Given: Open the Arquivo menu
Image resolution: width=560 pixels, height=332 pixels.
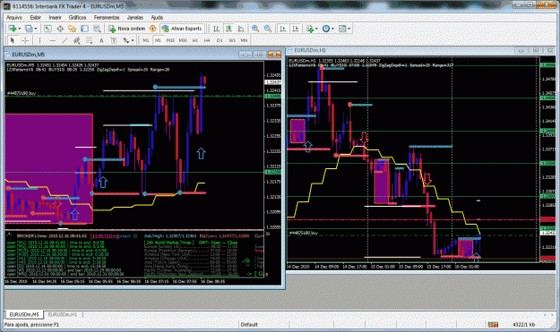Looking at the screenshot, I should pos(14,18).
